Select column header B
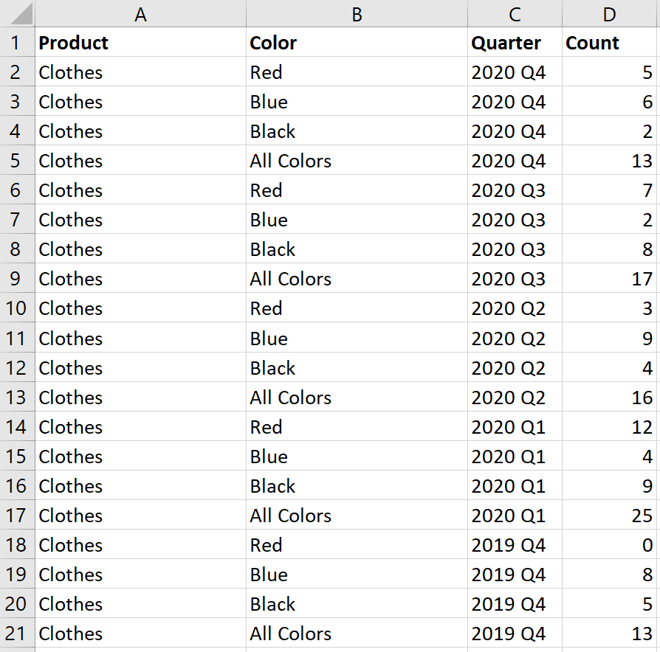Viewport: 660px width, 652px height. (x=357, y=14)
